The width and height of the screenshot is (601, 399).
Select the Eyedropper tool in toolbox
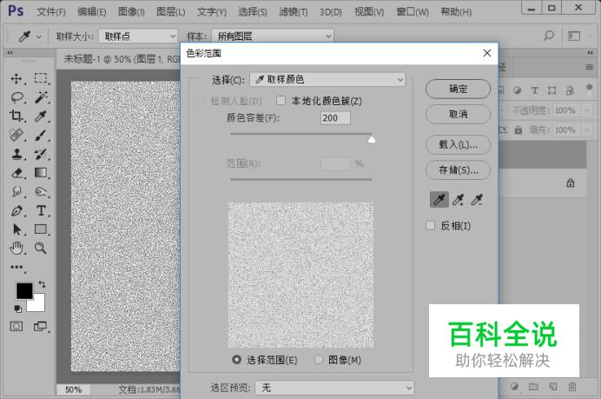(41, 116)
